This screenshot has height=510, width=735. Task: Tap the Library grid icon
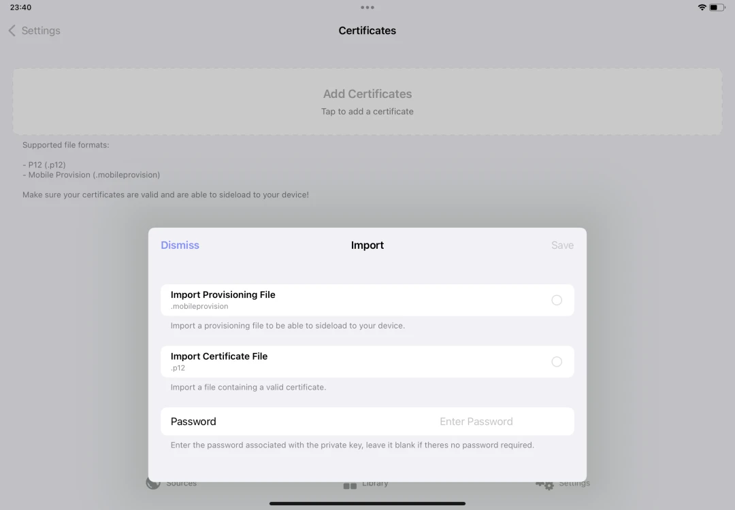350,486
